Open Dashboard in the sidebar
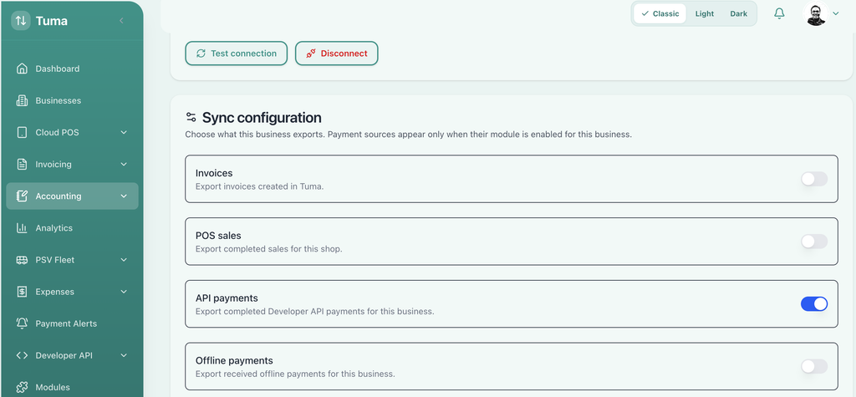 click(x=72, y=69)
